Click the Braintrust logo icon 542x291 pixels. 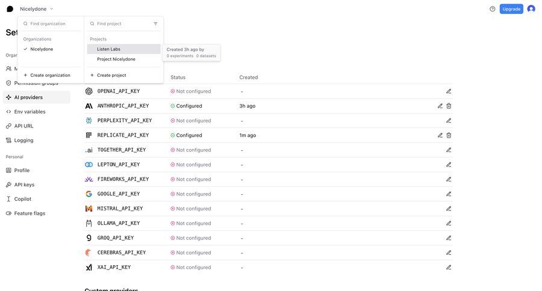click(10, 9)
